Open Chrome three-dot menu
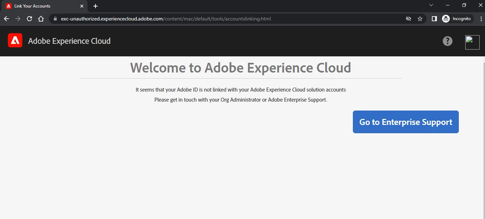This screenshot has width=485, height=219. (480, 19)
